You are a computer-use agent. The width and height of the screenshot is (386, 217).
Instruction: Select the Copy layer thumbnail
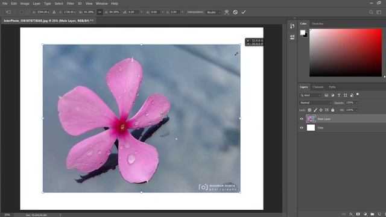pyautogui.click(x=311, y=127)
